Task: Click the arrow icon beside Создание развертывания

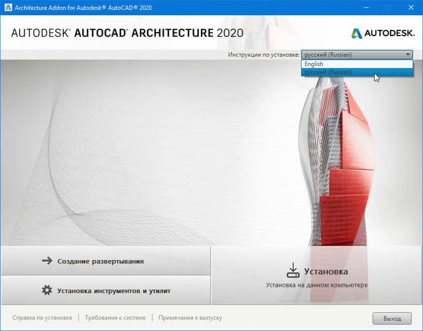Action: click(x=47, y=261)
